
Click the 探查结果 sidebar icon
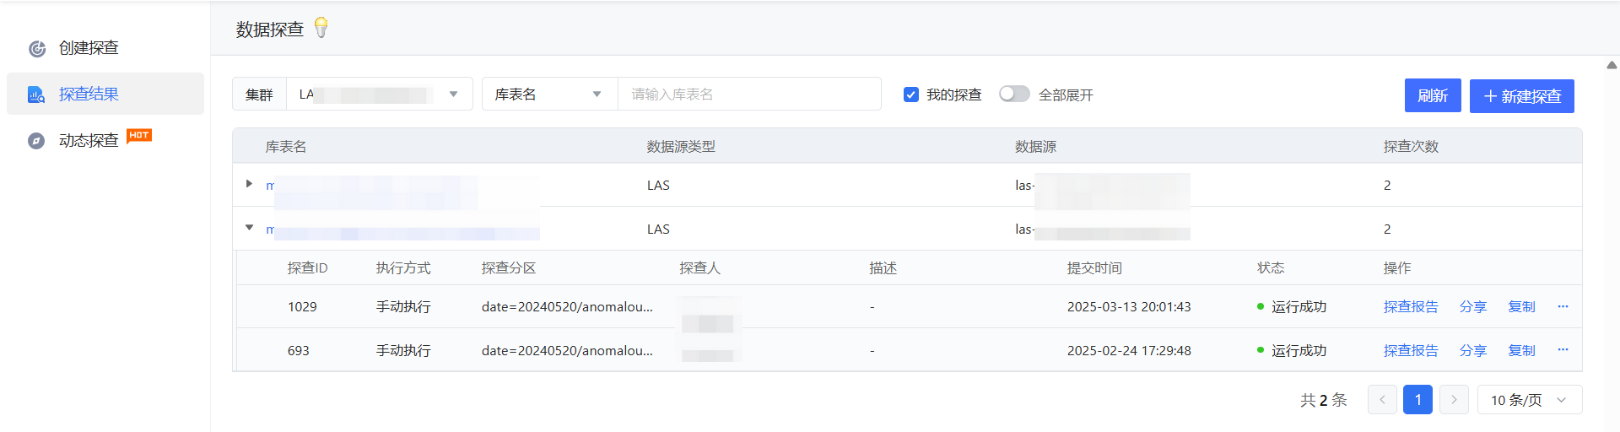[x=36, y=94]
